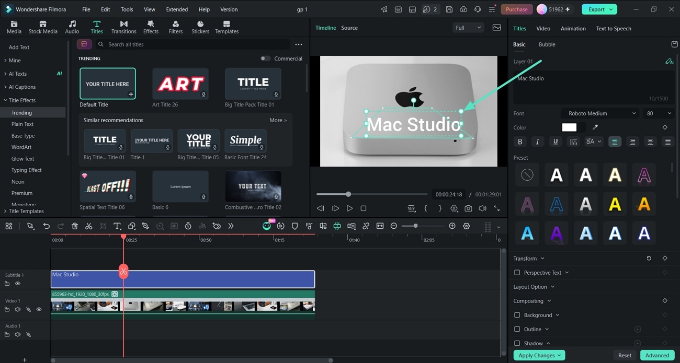680x363 pixels.
Task: Split clip with the scissors tool
Action: tap(89, 226)
